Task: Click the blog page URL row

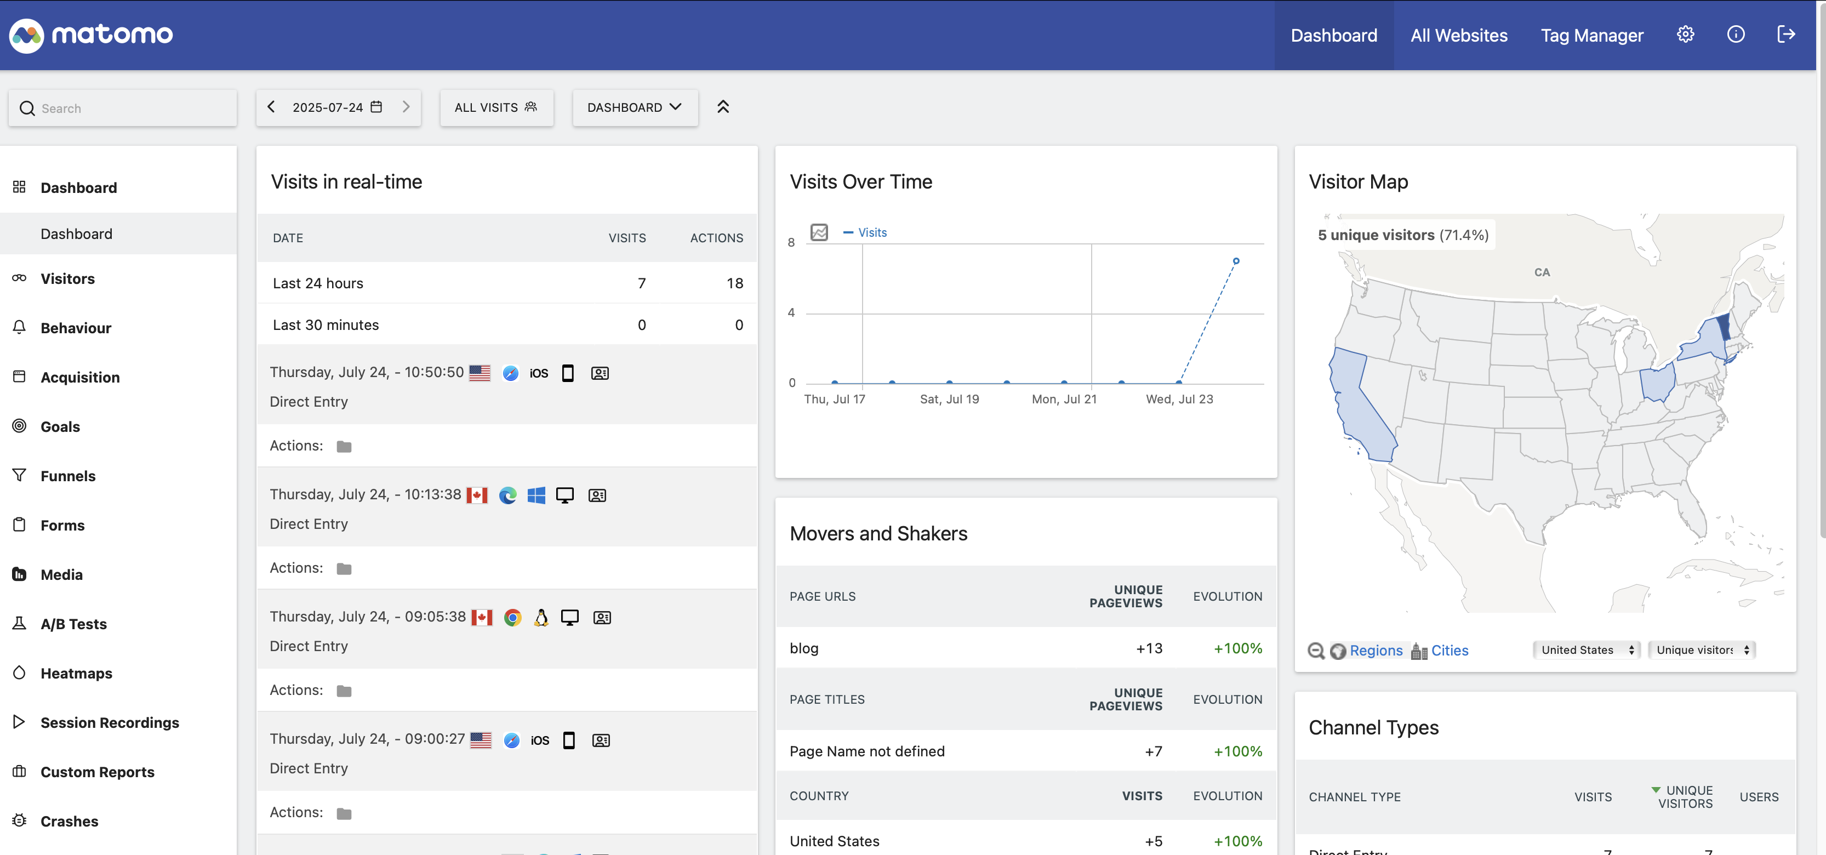Action: pyautogui.click(x=1026, y=648)
